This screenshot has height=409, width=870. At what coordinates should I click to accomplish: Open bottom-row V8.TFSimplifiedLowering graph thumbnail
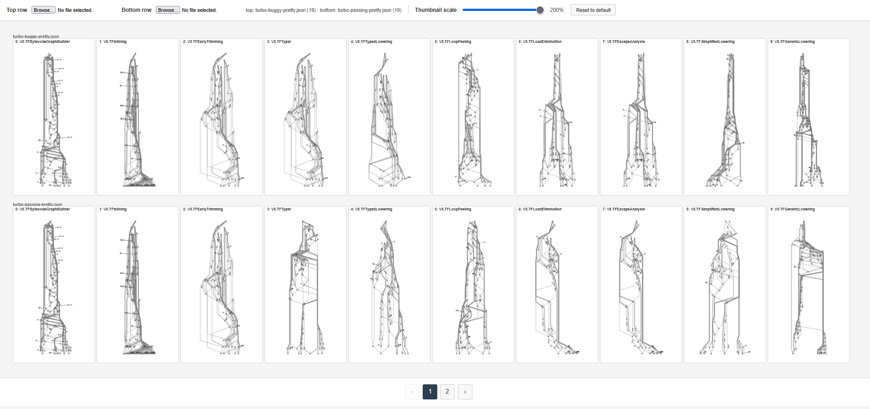(x=725, y=284)
